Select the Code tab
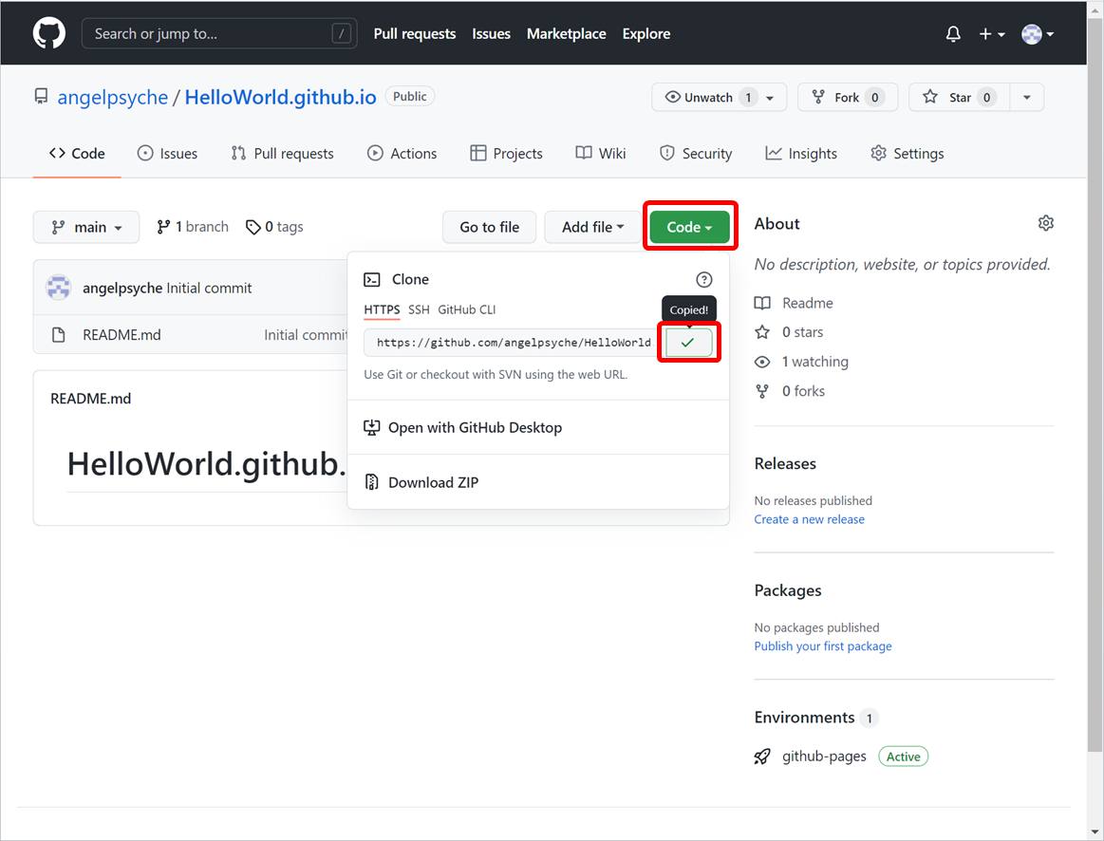The width and height of the screenshot is (1104, 841). tap(78, 154)
